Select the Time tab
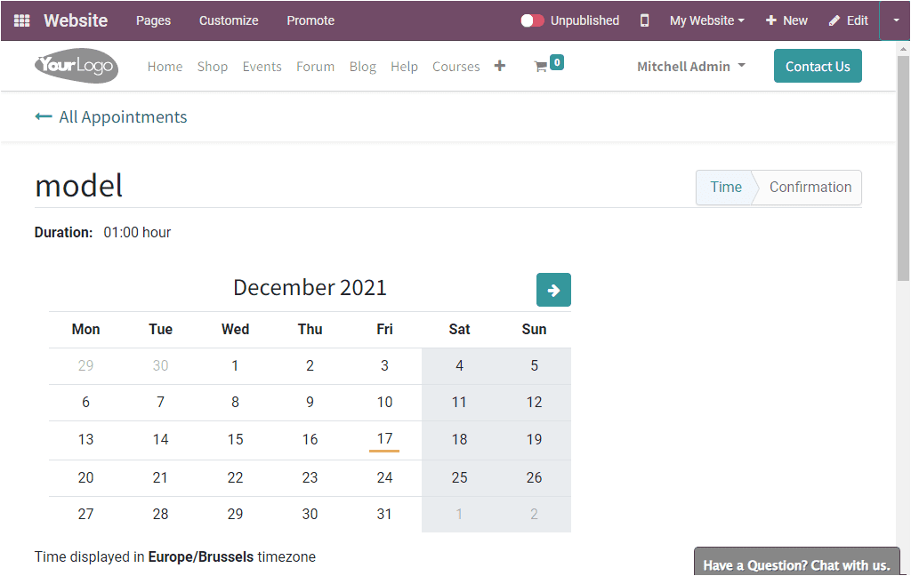 [x=725, y=187]
